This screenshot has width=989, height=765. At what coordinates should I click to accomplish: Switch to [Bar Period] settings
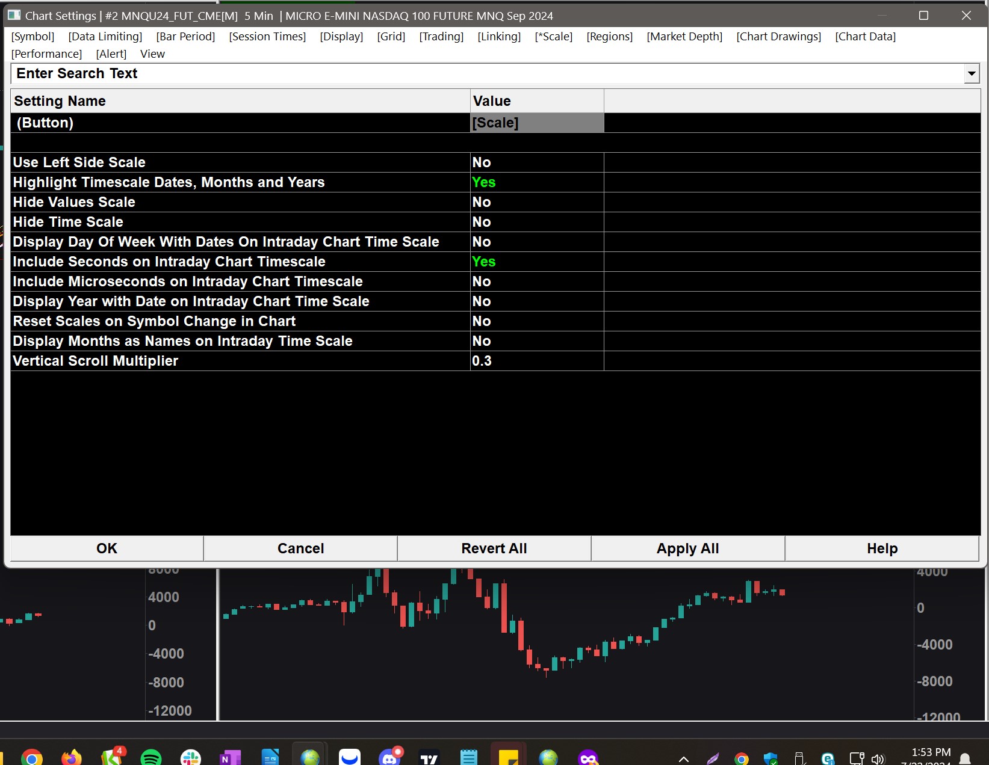click(x=185, y=37)
